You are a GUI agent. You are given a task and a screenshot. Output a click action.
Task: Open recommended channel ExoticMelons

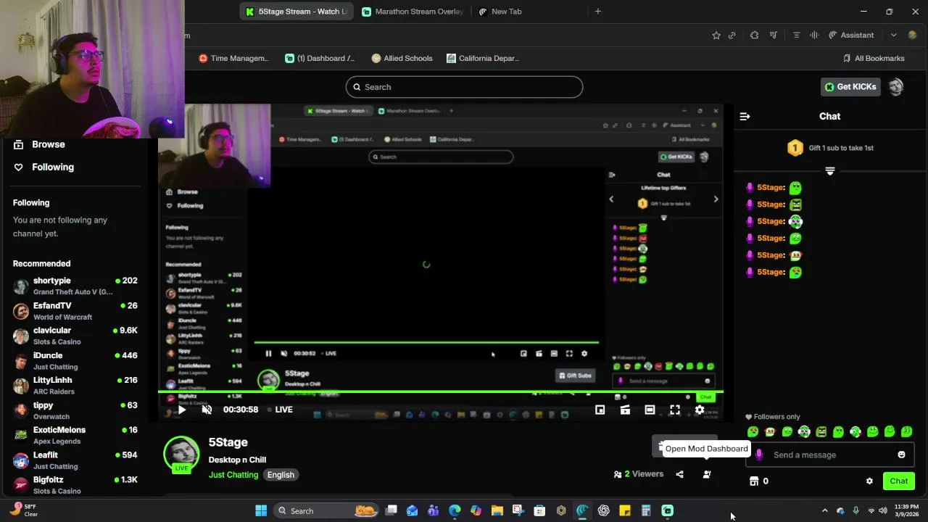tap(75, 435)
